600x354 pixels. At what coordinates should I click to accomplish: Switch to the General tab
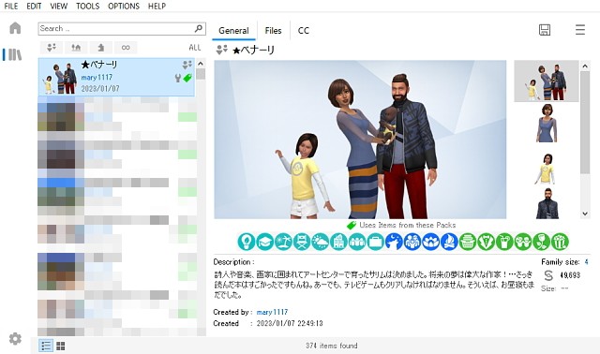[x=233, y=31]
